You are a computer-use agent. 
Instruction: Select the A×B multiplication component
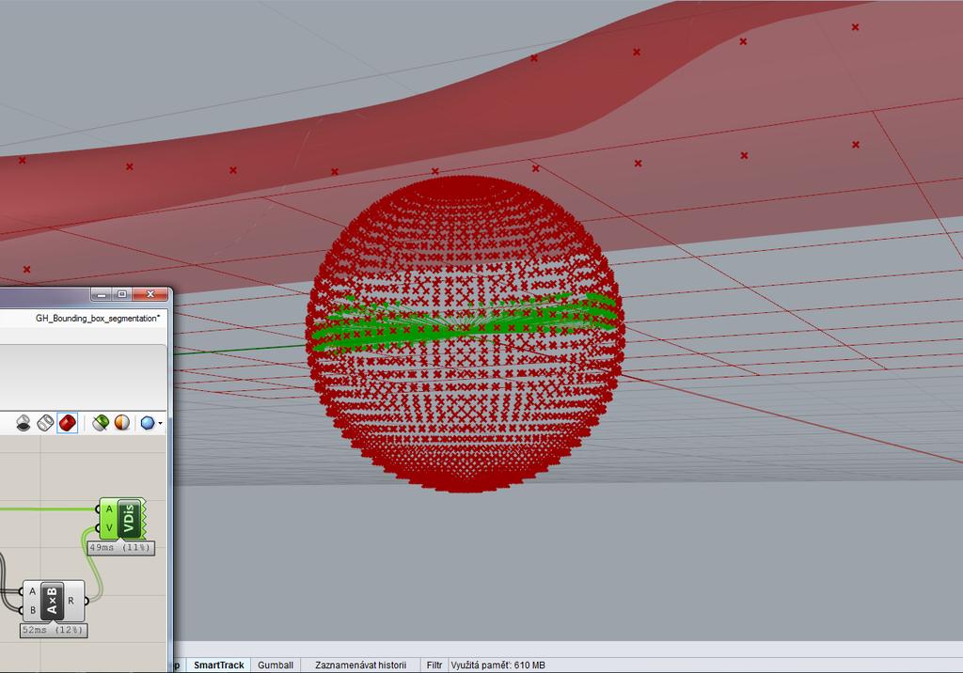53,601
